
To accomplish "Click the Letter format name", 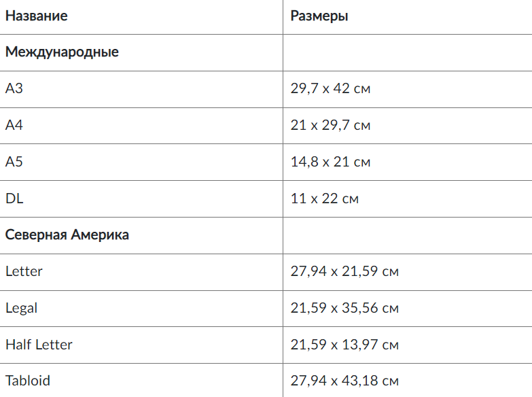I will tap(24, 272).
